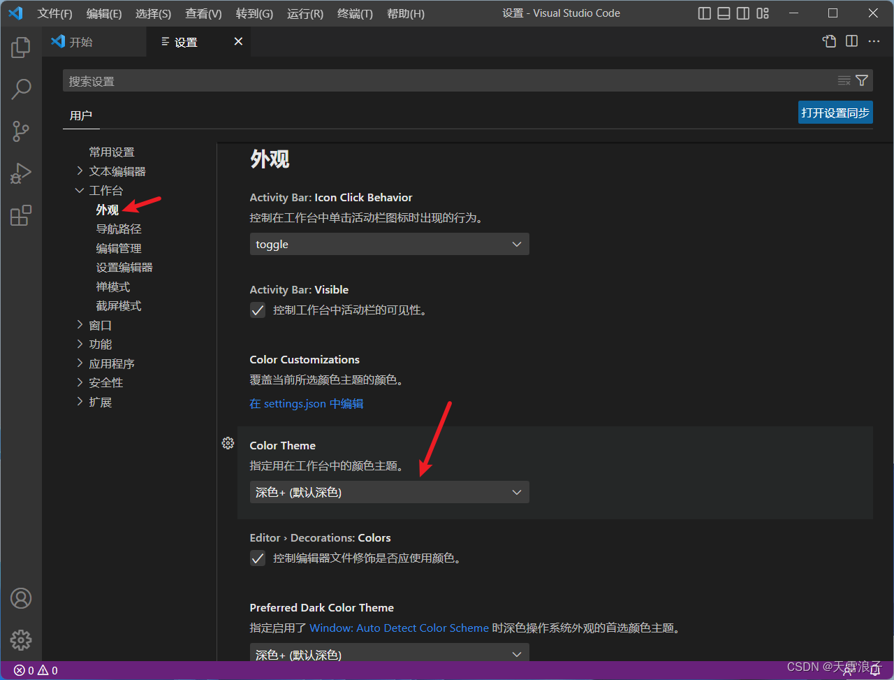The width and height of the screenshot is (894, 680).
Task: Open the Run and Debug view
Action: [21, 173]
